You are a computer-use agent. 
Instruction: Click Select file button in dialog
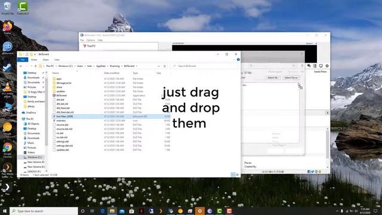click(x=273, y=78)
